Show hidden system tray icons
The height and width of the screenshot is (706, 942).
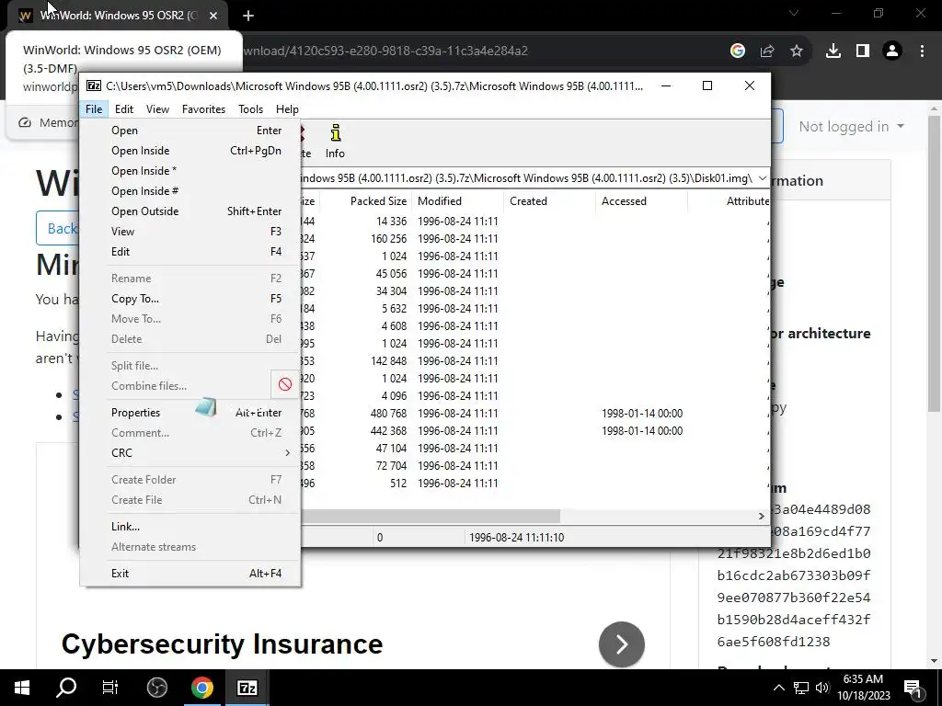pyautogui.click(x=778, y=688)
